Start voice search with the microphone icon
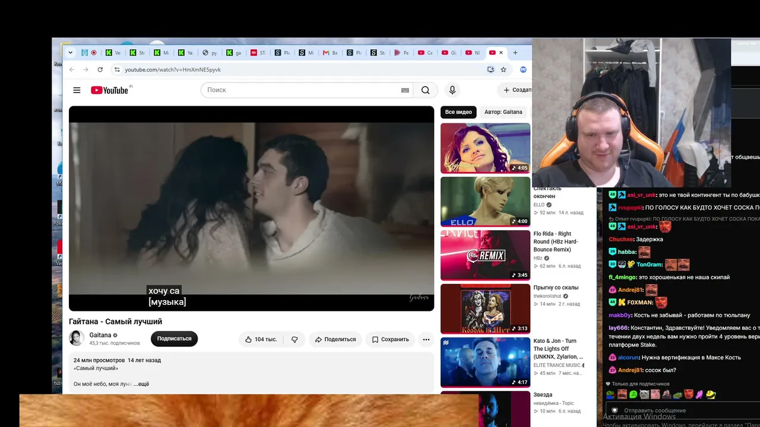 click(x=452, y=90)
